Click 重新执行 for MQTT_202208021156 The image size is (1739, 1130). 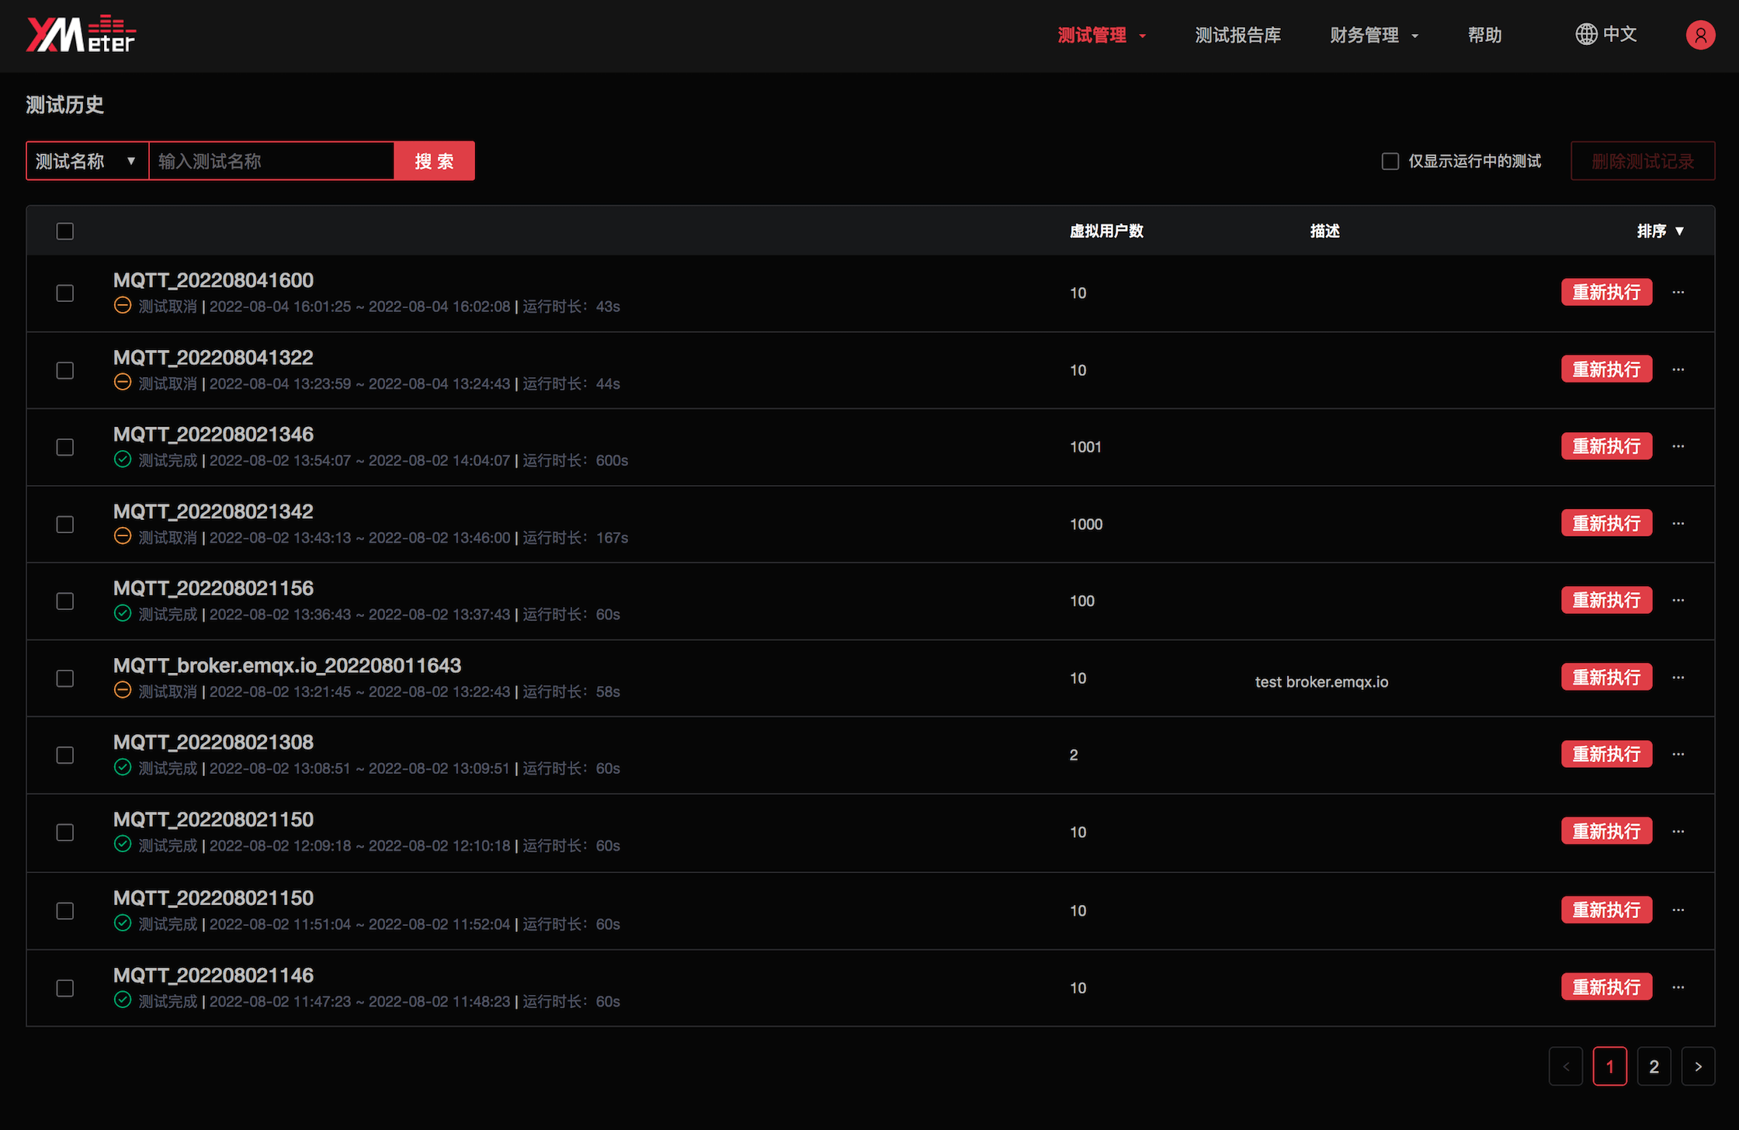click(1606, 600)
